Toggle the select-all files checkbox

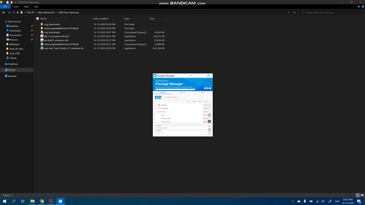(38, 19)
